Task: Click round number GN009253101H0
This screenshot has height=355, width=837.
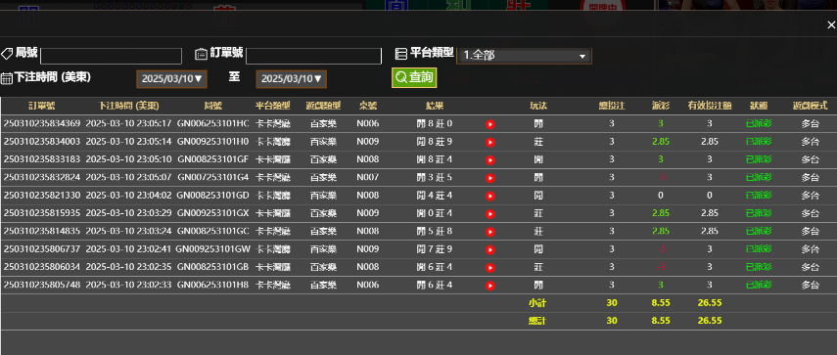Action: 213,142
